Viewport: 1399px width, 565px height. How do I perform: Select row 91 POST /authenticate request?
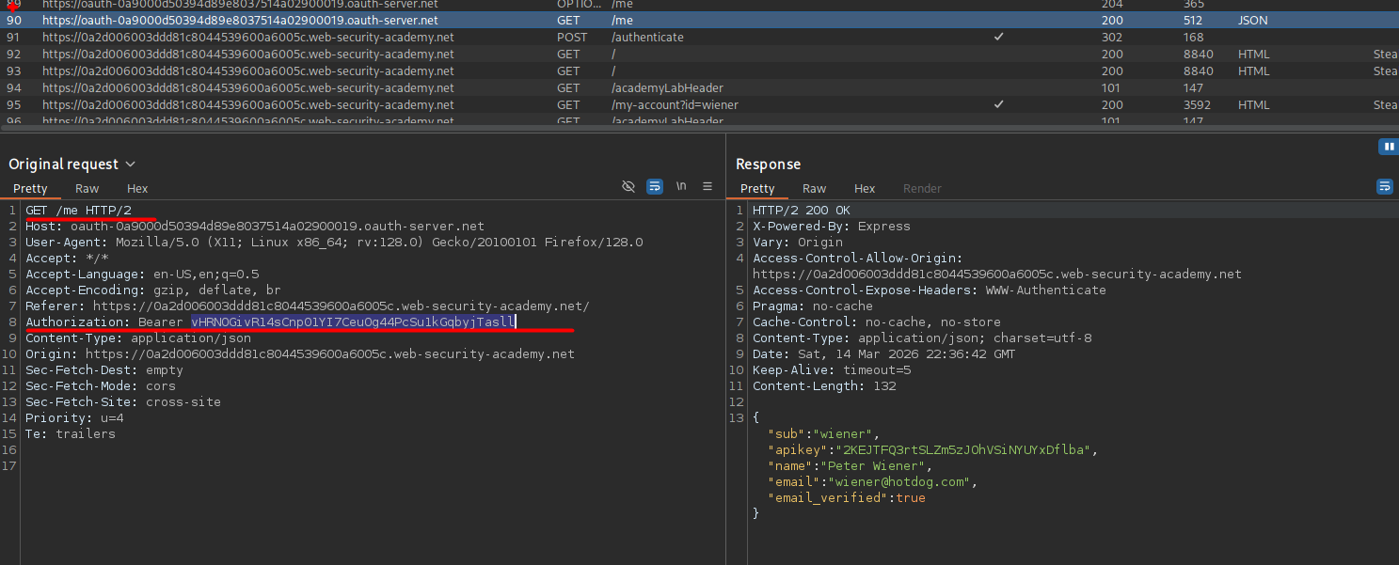pyautogui.click(x=647, y=38)
